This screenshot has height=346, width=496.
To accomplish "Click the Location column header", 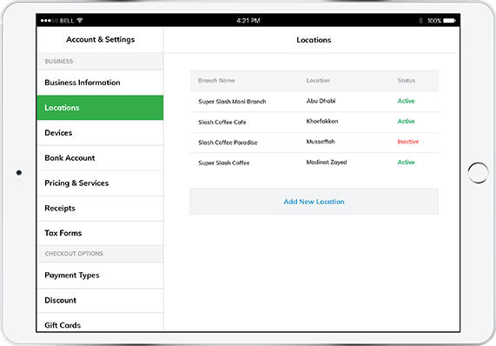I will (x=318, y=80).
